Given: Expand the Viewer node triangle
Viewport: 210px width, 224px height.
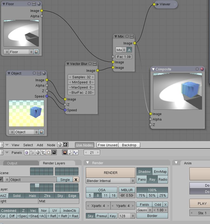Looking at the screenshot, I should coord(157,4).
